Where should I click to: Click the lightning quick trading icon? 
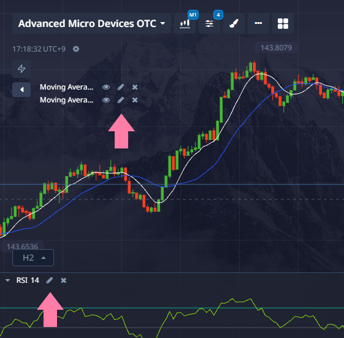coord(21,69)
